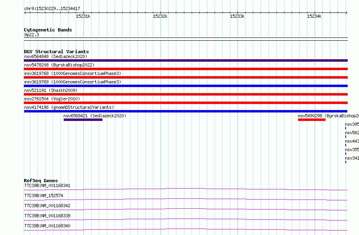Select the red bar under nsv5478208
Screen dimensions: 359x235
[186, 69]
